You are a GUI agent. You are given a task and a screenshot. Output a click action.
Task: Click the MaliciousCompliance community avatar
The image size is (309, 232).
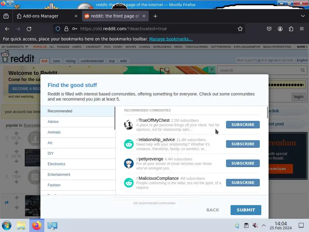tap(129, 183)
